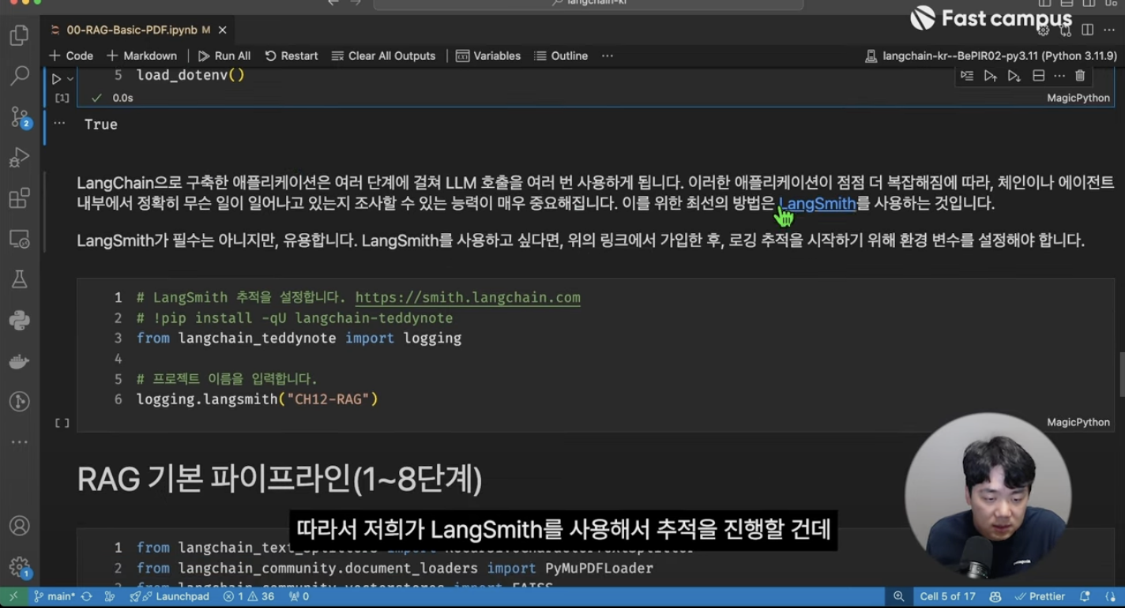The height and width of the screenshot is (608, 1125).
Task: Show problems 1 error 36 warnings
Action: 249,596
